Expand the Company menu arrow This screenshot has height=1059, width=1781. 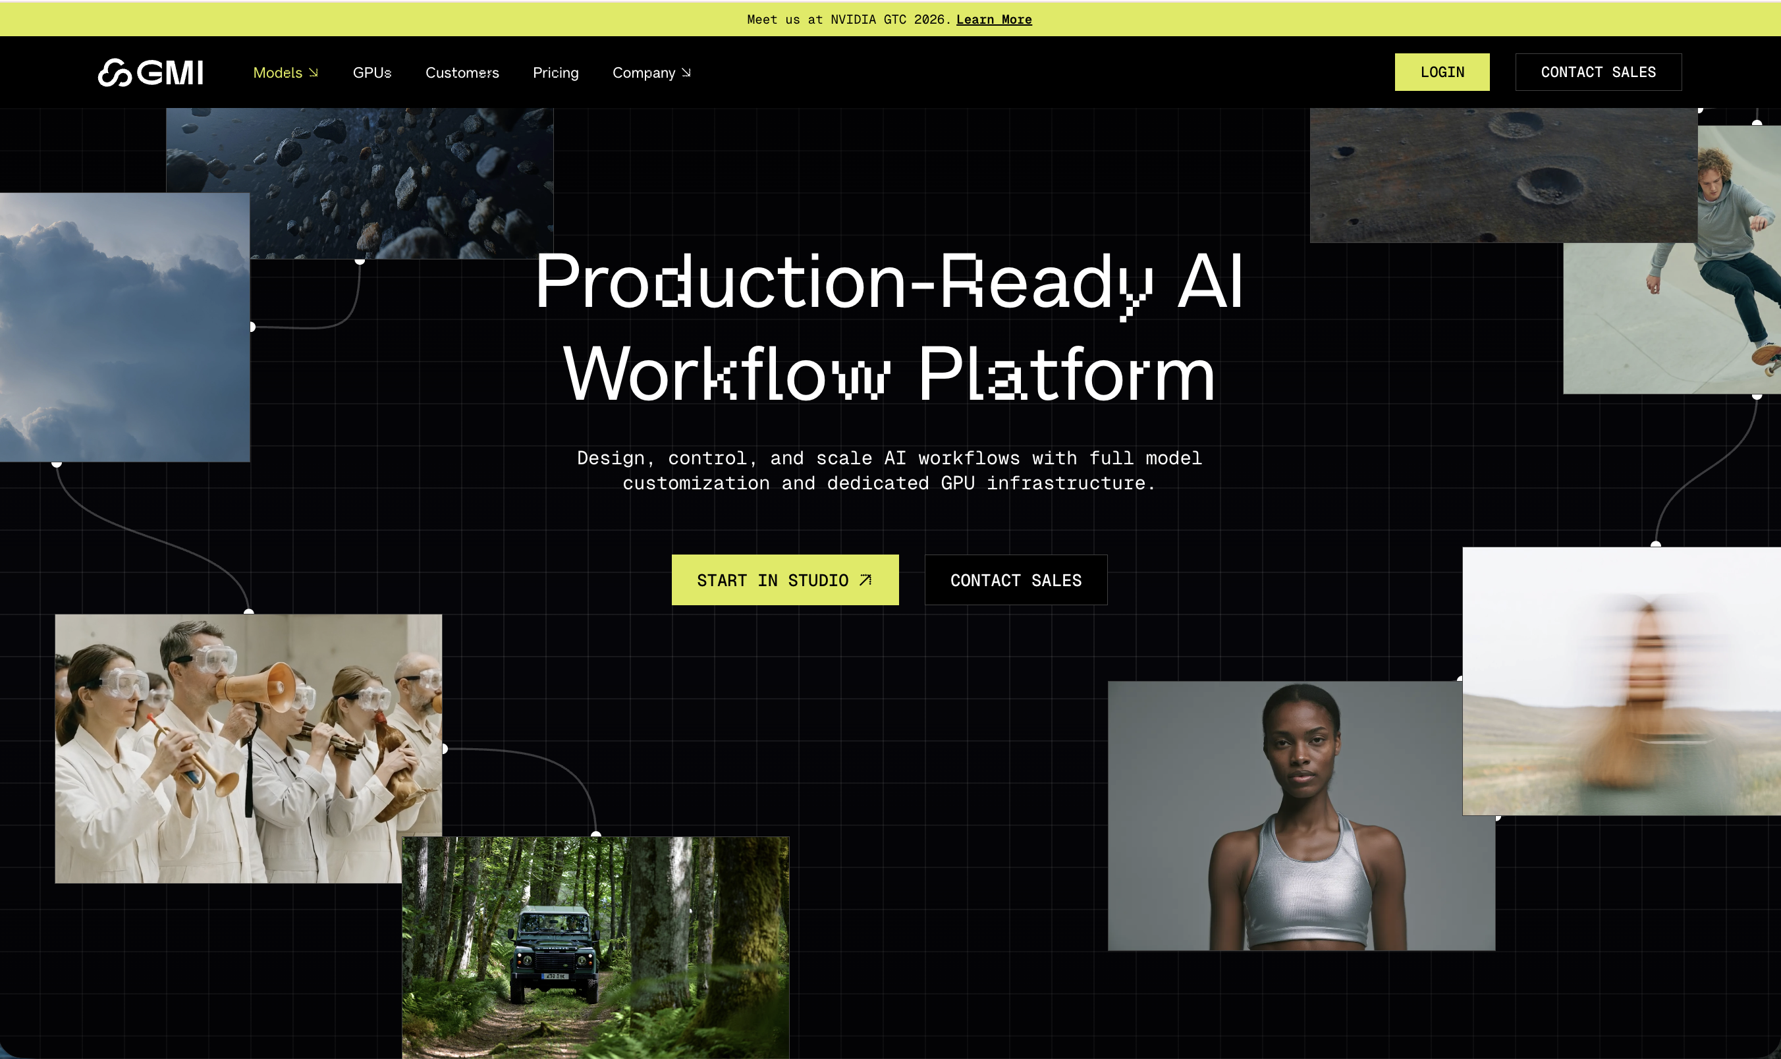coord(686,73)
